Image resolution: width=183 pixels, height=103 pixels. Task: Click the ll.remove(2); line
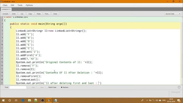[26, 69]
